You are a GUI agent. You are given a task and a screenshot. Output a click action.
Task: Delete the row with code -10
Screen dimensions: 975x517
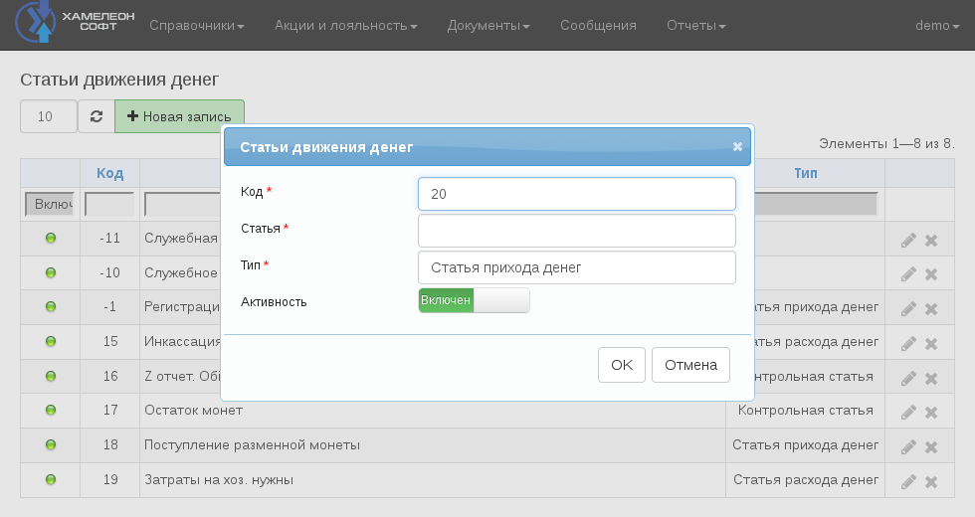(x=931, y=274)
